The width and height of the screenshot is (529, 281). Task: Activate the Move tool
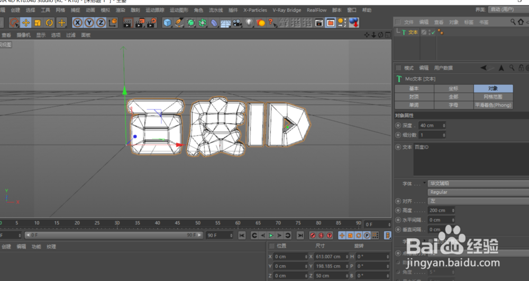(x=25, y=23)
